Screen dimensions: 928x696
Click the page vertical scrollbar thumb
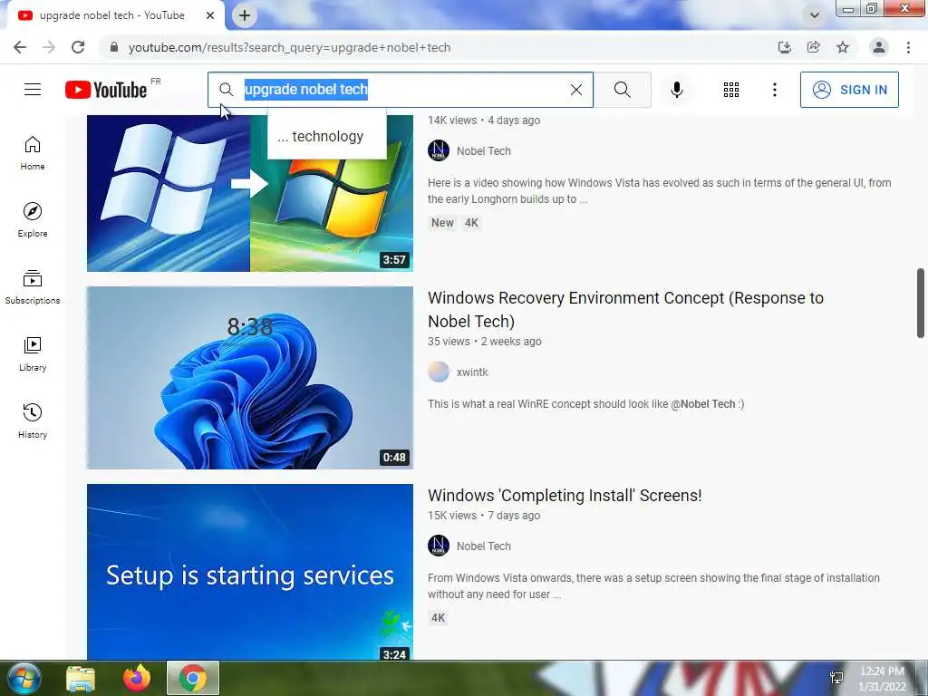click(x=921, y=303)
